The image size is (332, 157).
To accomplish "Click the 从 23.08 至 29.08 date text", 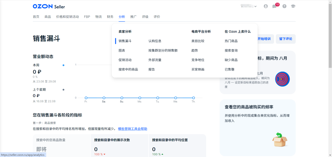I will coord(44,81).
